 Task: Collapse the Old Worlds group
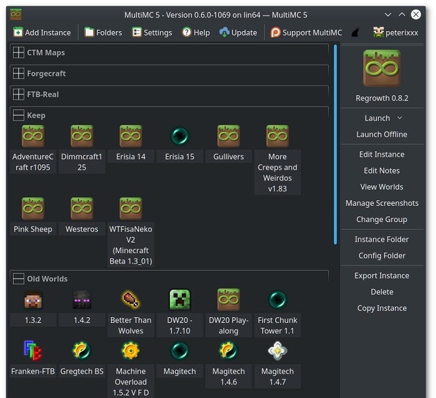click(x=19, y=279)
